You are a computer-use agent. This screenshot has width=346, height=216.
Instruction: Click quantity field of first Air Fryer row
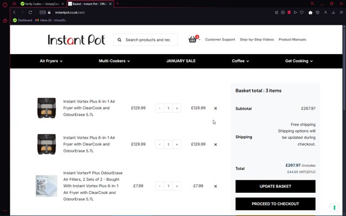(168, 108)
